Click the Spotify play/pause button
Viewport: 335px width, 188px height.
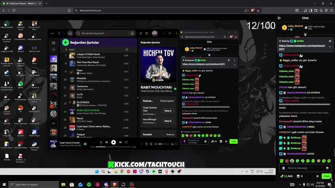tap(113, 142)
